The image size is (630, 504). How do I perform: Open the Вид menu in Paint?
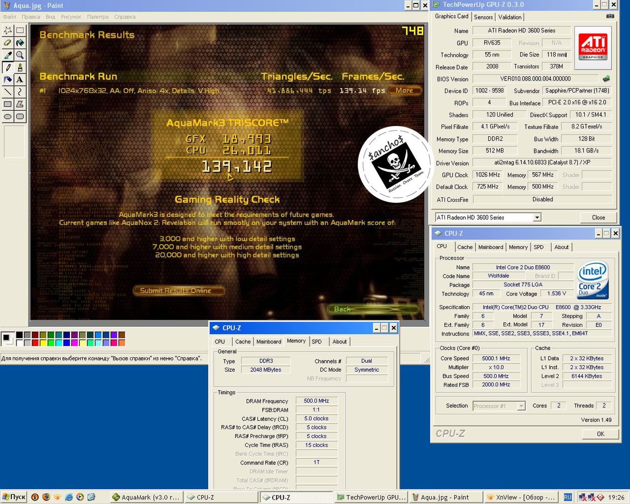coord(51,16)
